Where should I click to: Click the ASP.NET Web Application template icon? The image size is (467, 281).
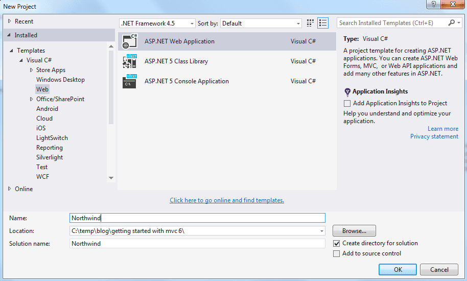[130, 41]
